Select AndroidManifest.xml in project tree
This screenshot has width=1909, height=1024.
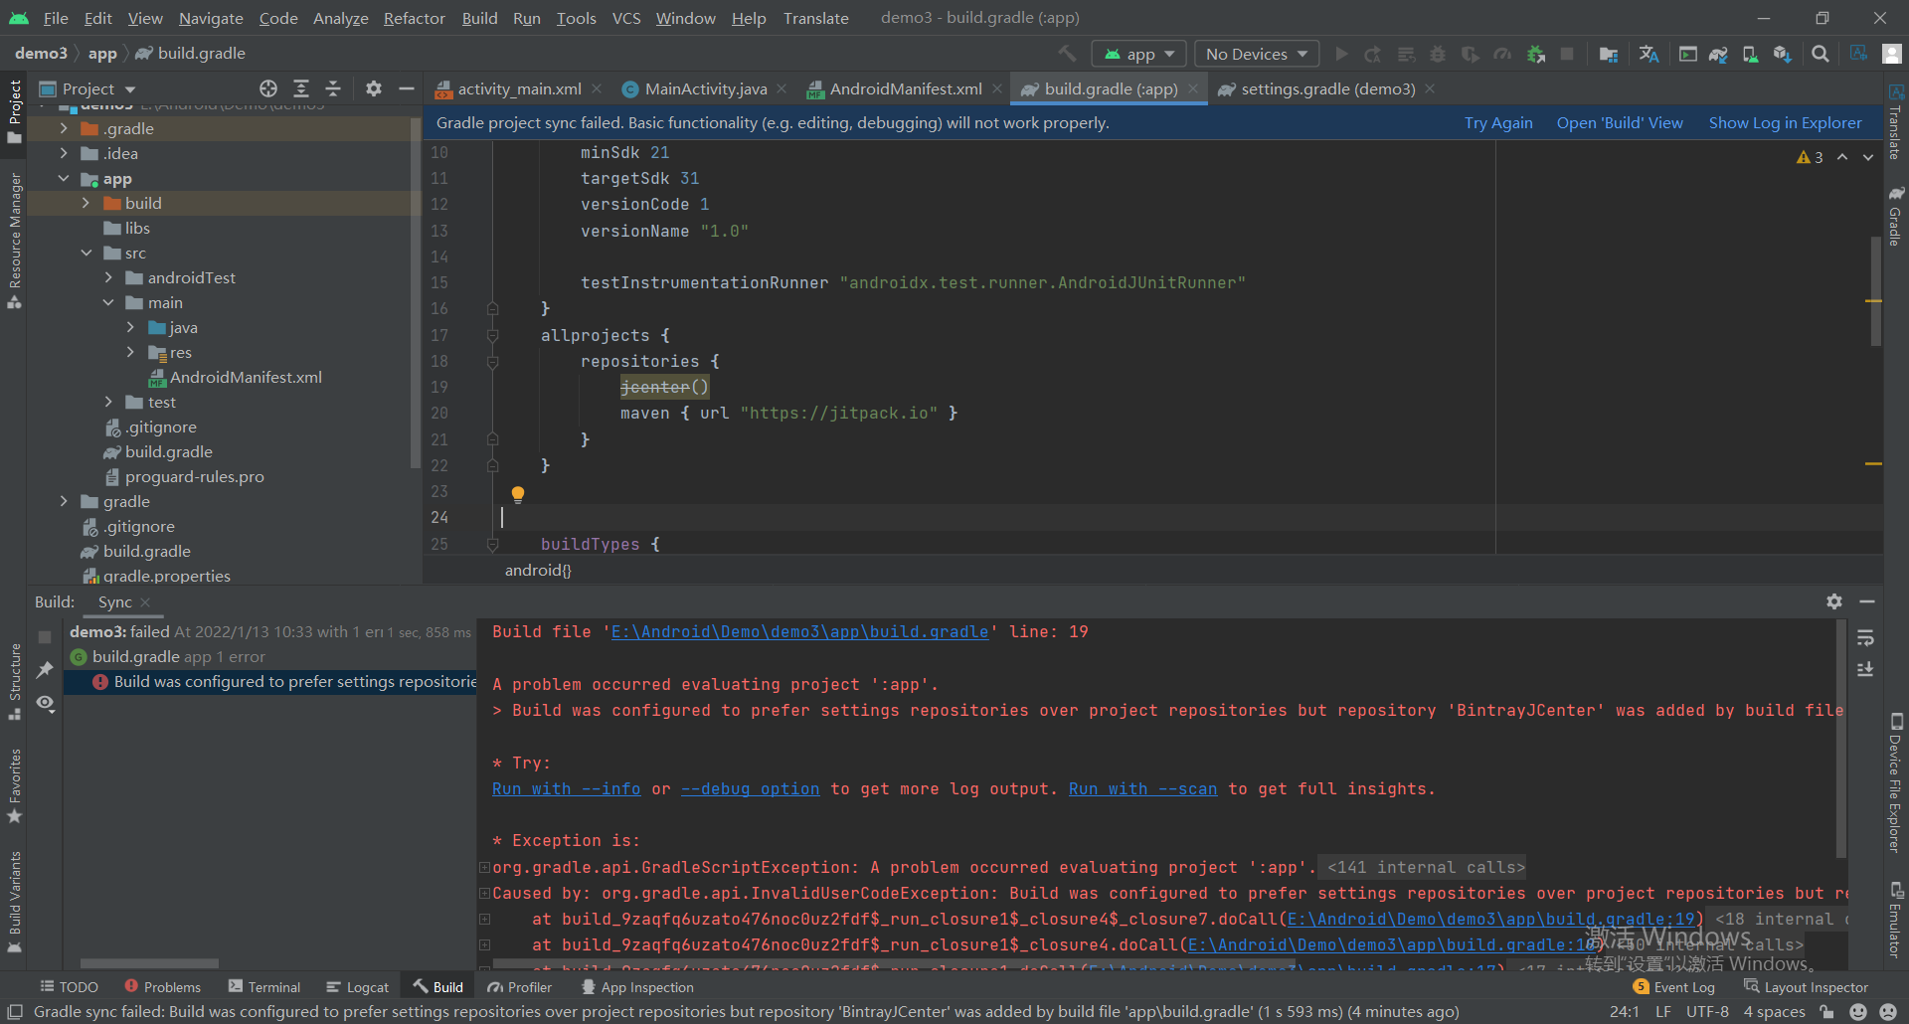coord(236,378)
